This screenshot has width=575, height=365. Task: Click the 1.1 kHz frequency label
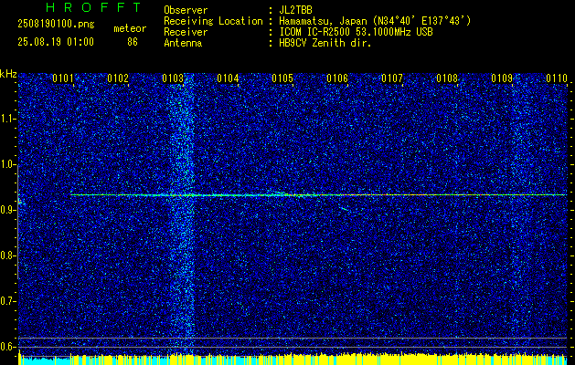coord(8,119)
